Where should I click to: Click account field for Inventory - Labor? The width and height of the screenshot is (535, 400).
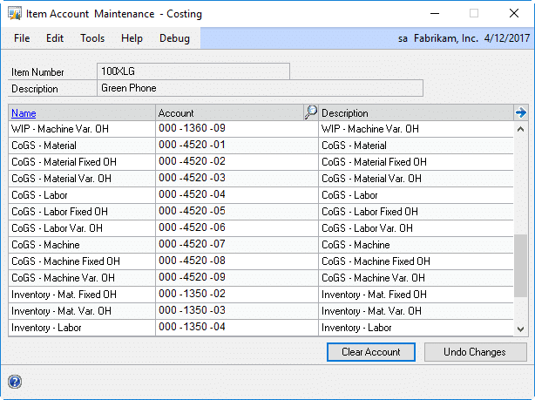click(x=235, y=328)
